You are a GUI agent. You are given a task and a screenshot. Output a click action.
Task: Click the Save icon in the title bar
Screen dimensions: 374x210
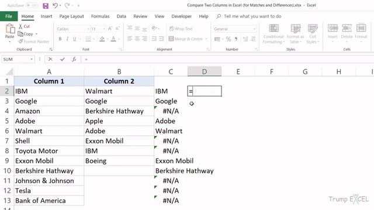46,5
